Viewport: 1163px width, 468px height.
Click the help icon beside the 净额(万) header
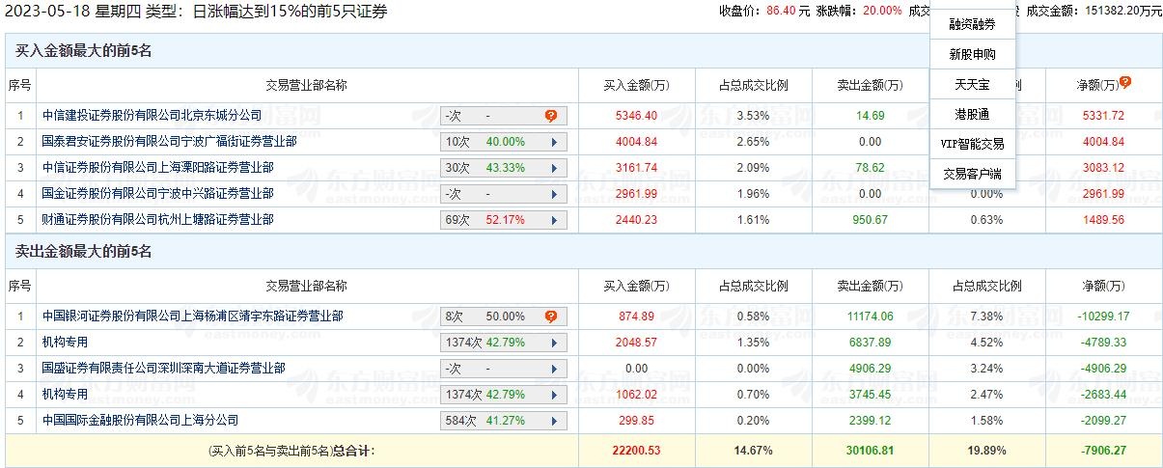(x=1125, y=83)
